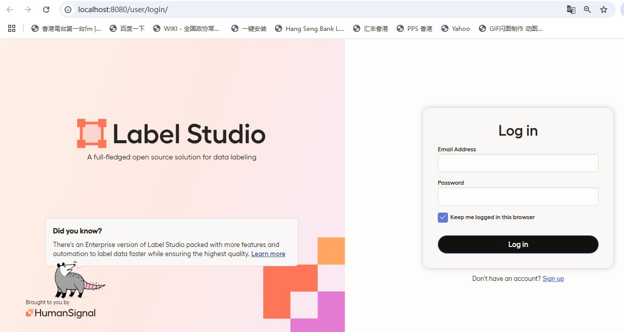Open the GIF闪图制作 bookmark
Image resolution: width=624 pixels, height=332 pixels.
pos(510,29)
